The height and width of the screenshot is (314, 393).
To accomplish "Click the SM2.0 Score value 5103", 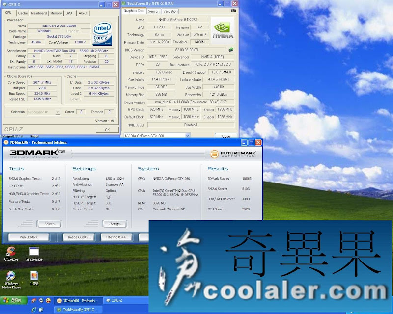I will (246, 189).
